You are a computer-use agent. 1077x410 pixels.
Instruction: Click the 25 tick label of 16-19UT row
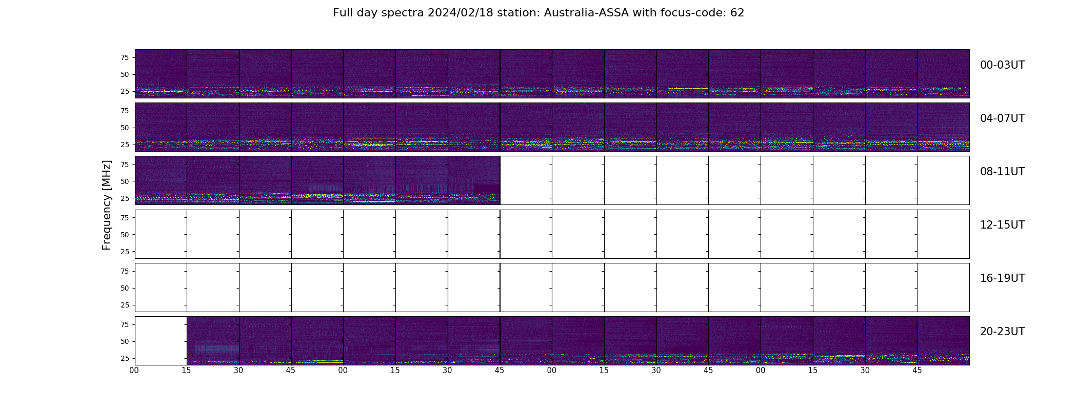[125, 304]
